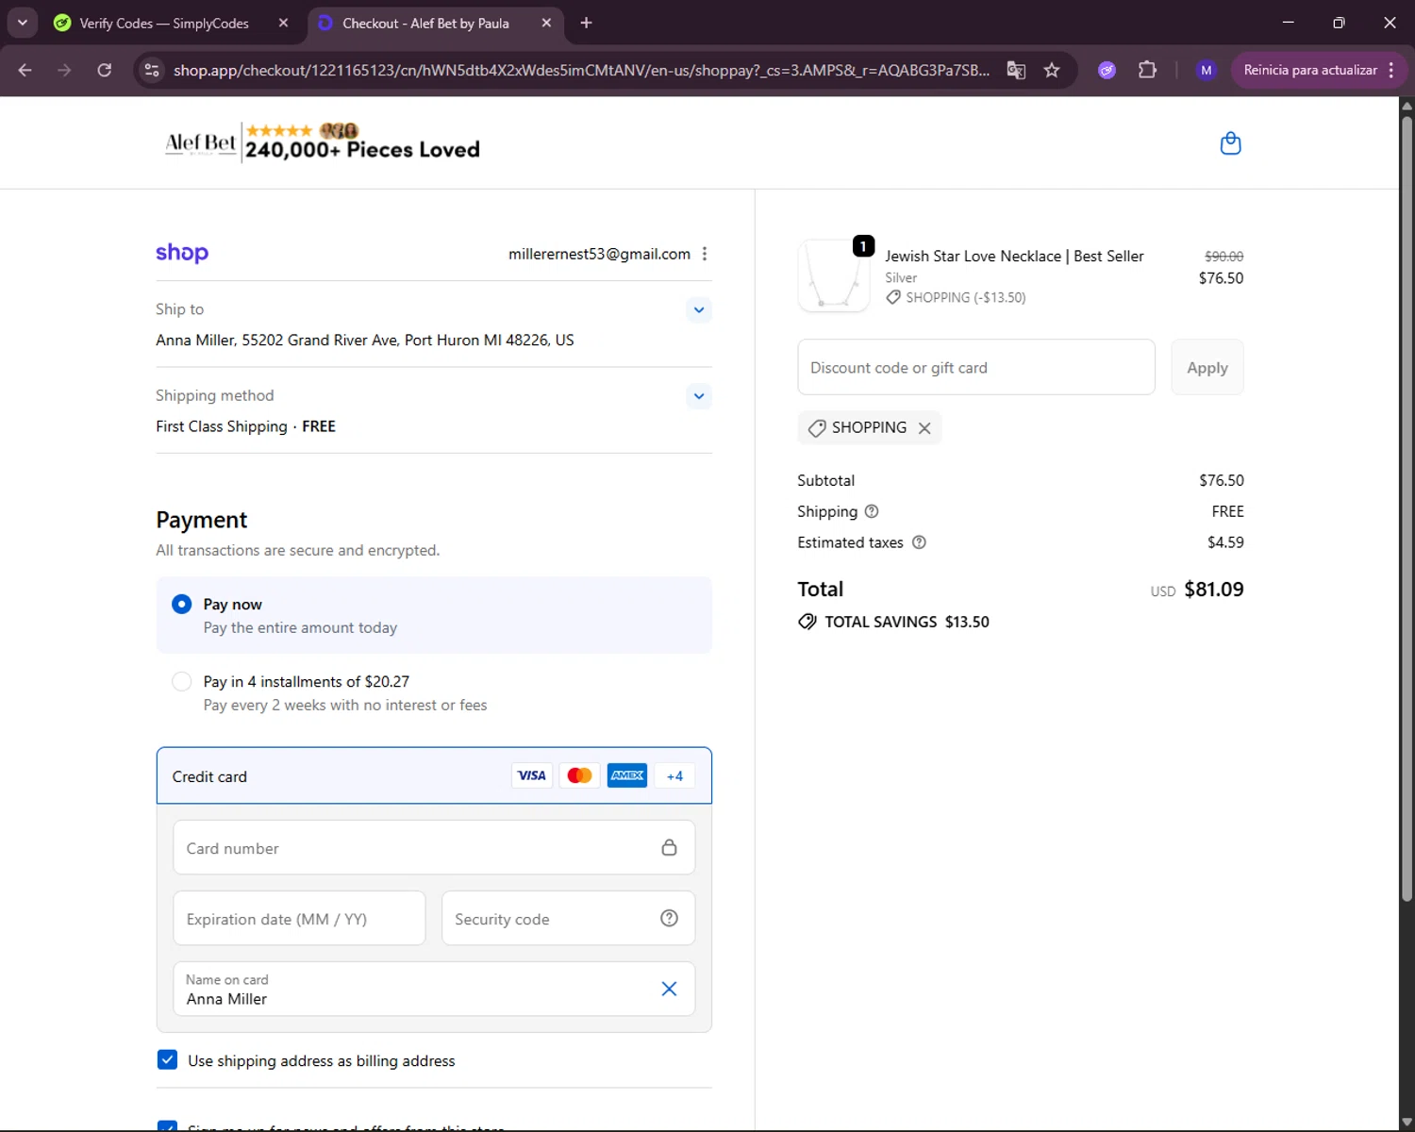Click the Apply discount button

coord(1207,367)
